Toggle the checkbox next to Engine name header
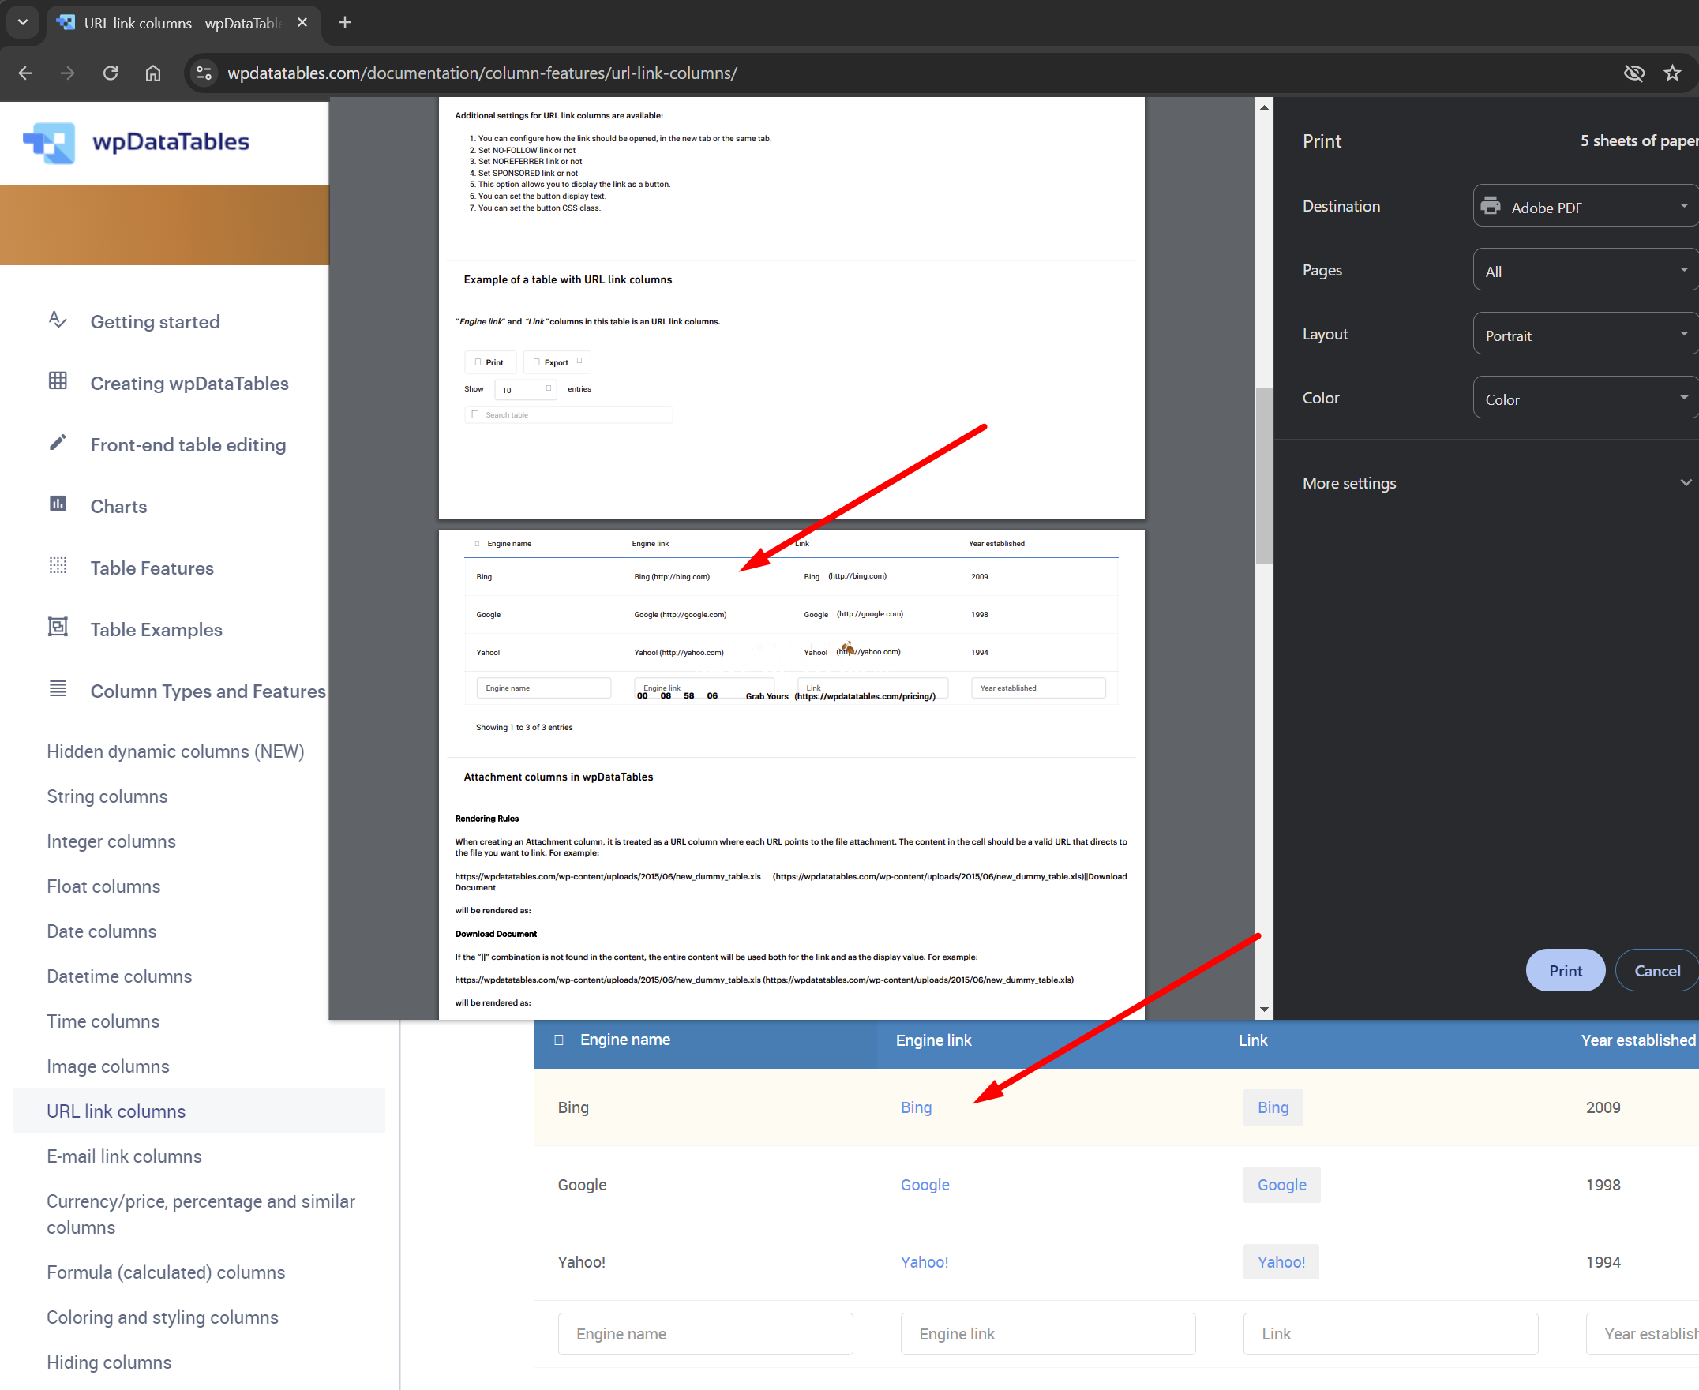Screen dimensions: 1699x1390 [559, 1040]
